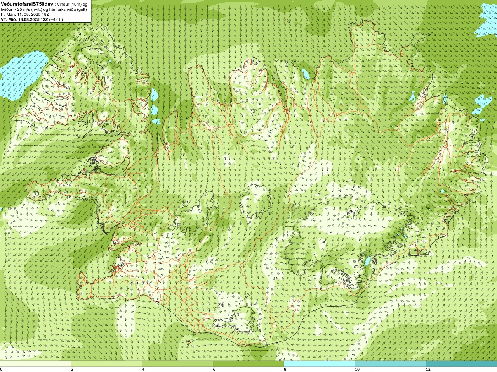
Task: Click the legend tick label '0'
Action: tap(2, 369)
